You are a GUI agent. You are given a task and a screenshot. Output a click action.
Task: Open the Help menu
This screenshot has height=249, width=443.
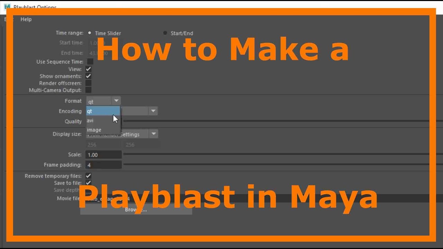coord(26,19)
